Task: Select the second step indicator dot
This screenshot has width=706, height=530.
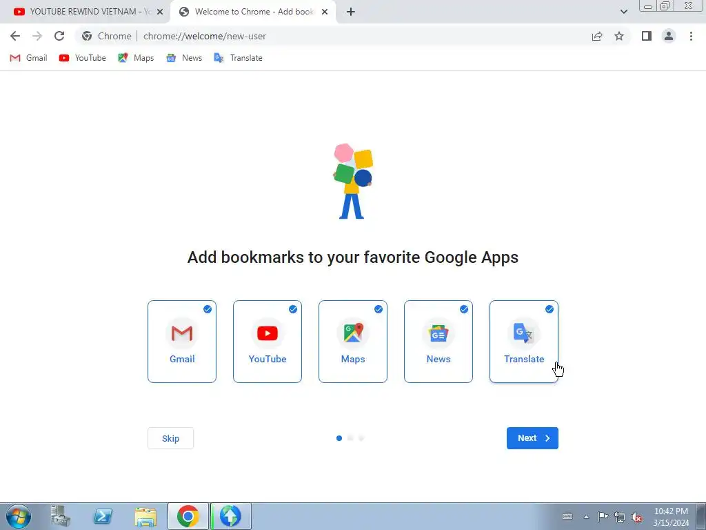Action: click(x=350, y=438)
